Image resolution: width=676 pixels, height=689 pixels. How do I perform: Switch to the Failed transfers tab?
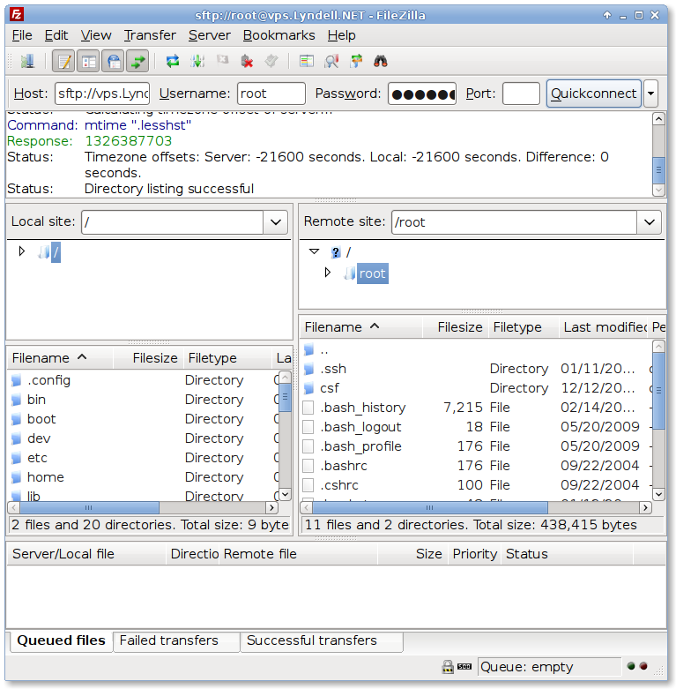[169, 641]
